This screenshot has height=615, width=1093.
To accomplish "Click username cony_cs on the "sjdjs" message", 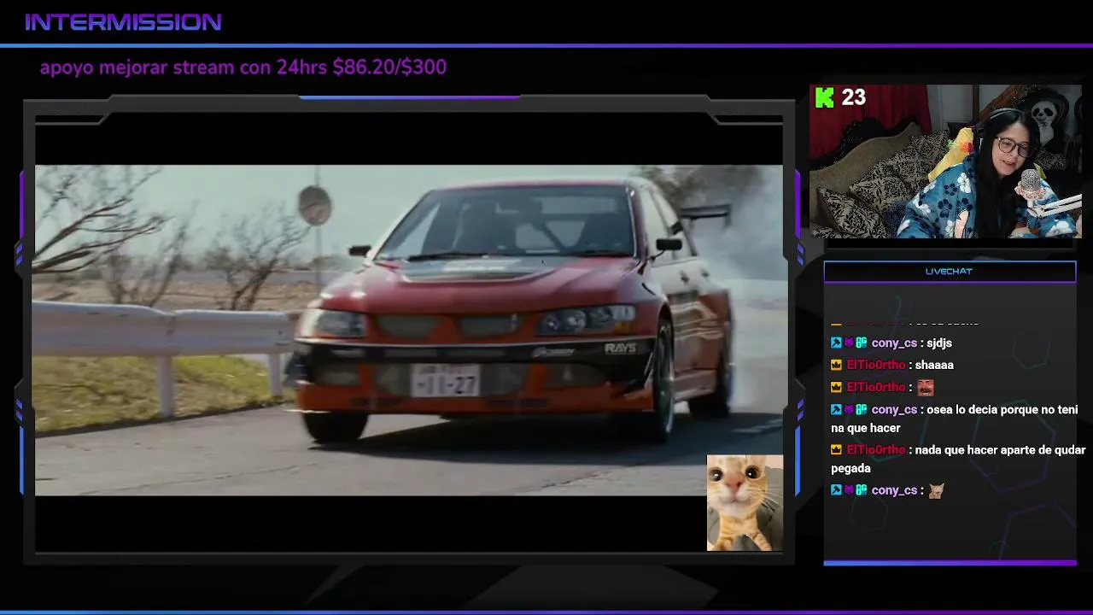I will pos(894,343).
